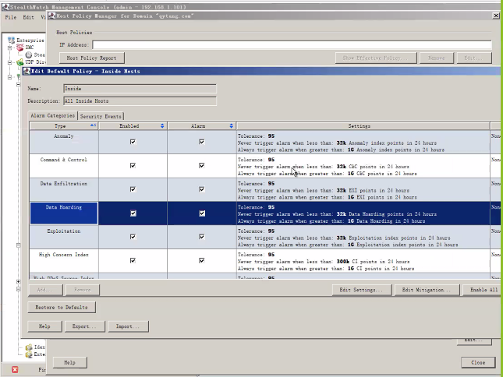Sort by Alarm column arrow icon
503x377 pixels.
tap(232, 126)
